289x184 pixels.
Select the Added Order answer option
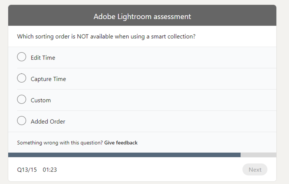pos(21,120)
